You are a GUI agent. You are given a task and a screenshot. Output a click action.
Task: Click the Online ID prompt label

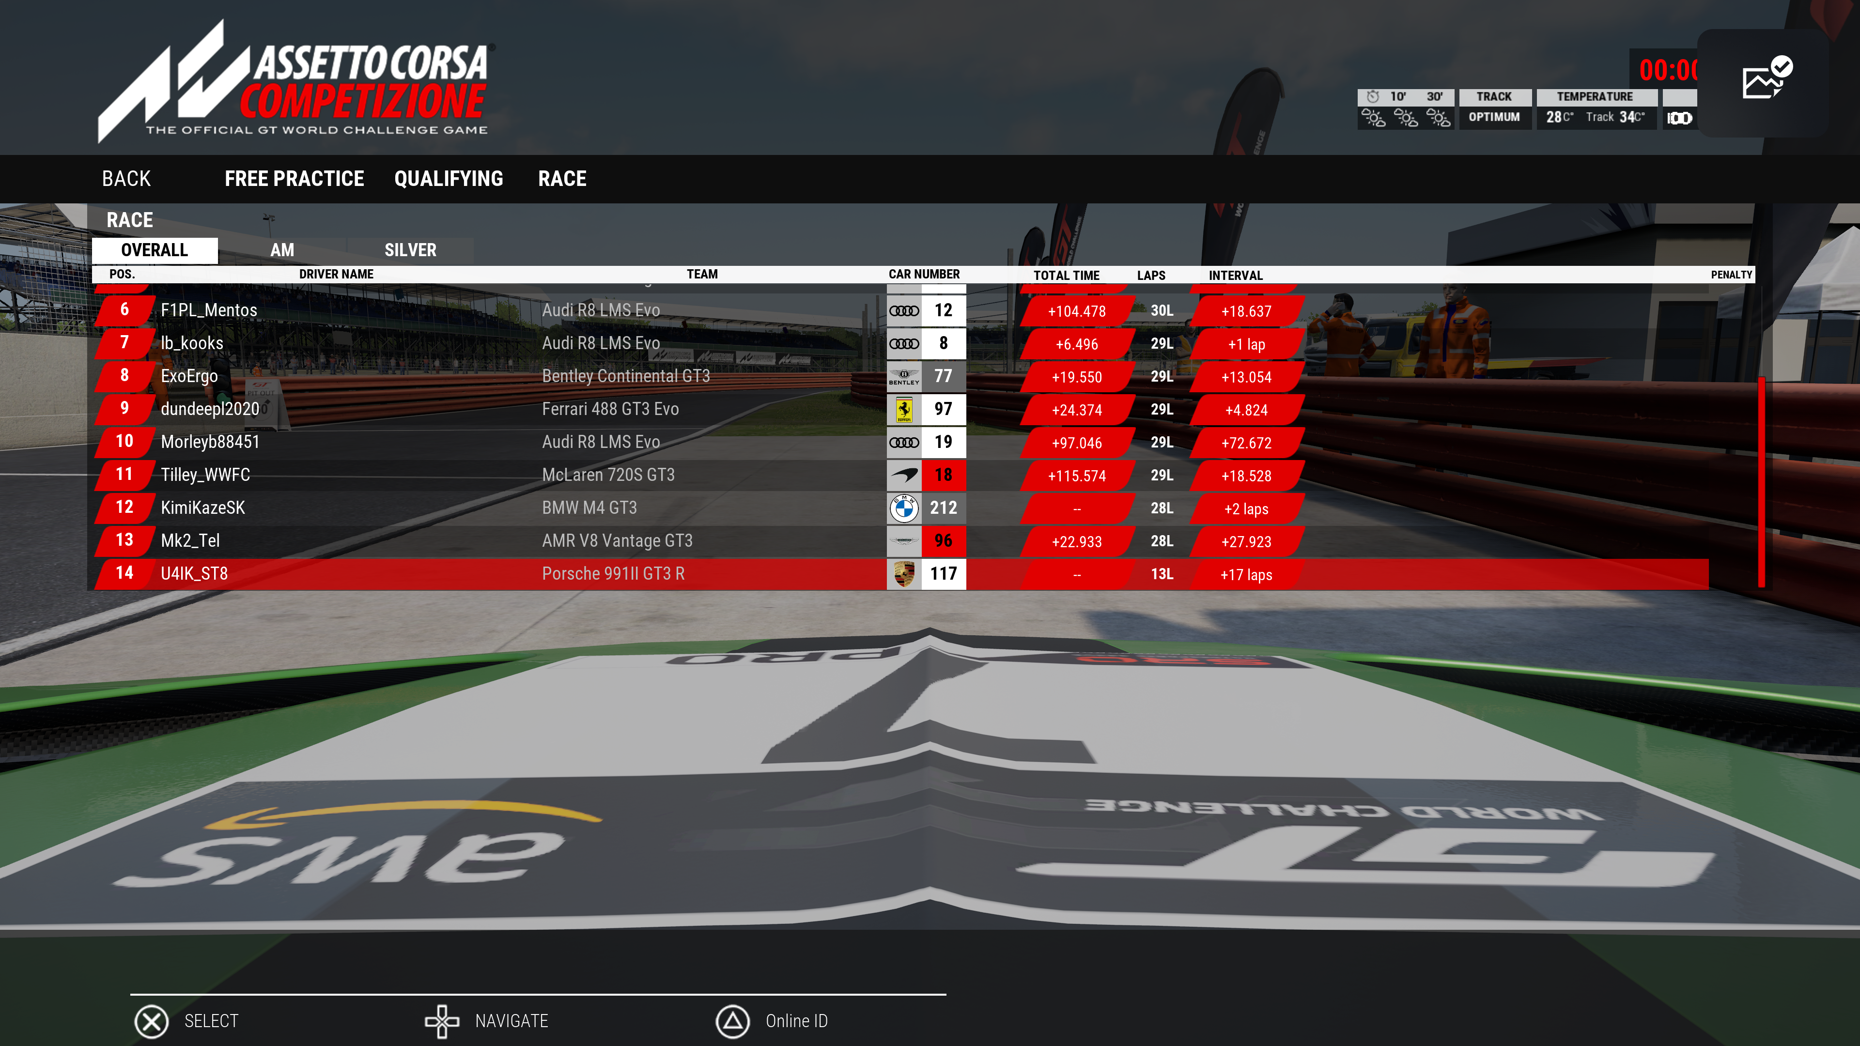[x=797, y=1021]
